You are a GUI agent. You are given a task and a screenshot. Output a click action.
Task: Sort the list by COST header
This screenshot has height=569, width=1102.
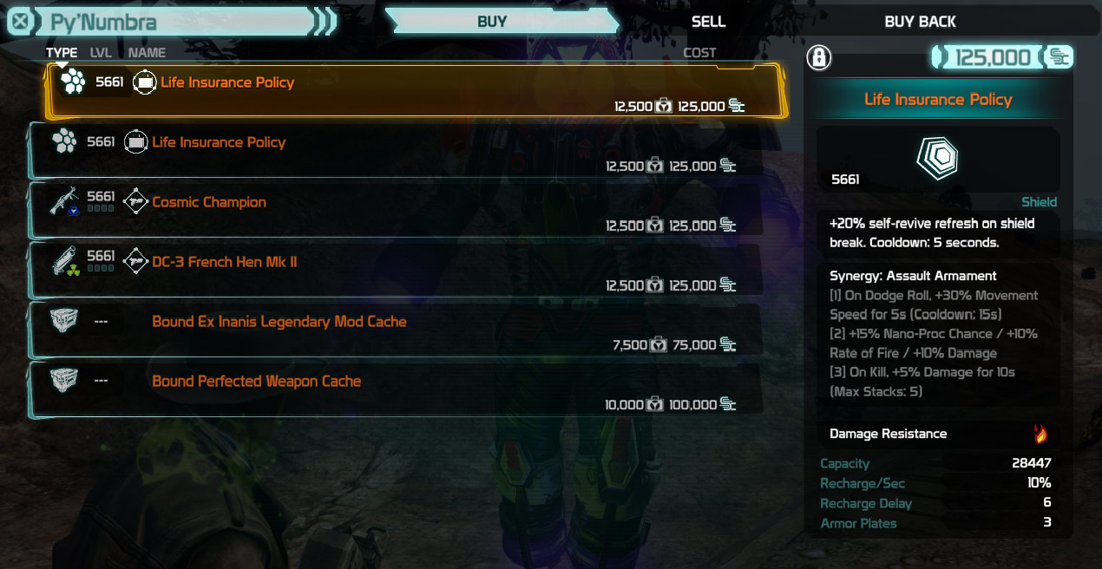699,53
